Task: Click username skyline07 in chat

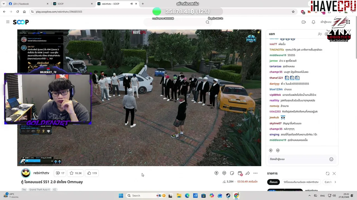Action: (276, 123)
